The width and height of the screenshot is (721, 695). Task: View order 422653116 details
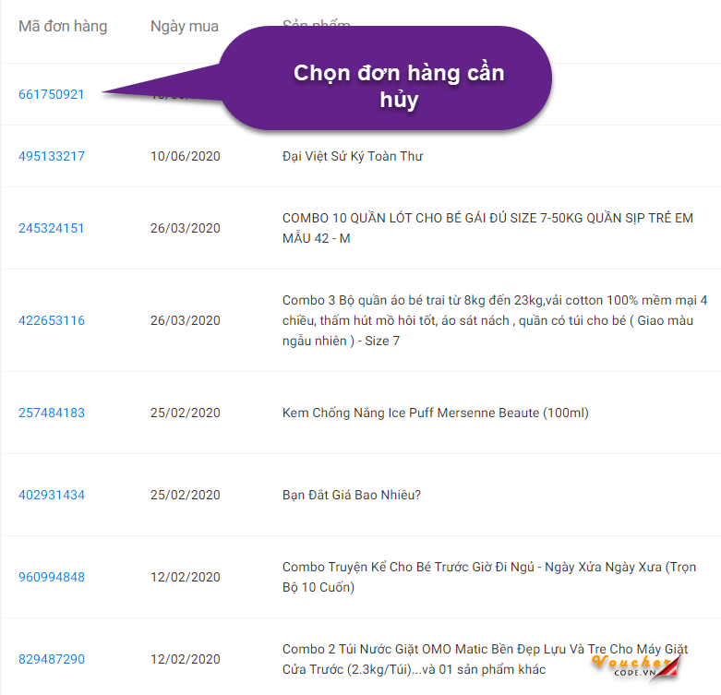tap(52, 320)
